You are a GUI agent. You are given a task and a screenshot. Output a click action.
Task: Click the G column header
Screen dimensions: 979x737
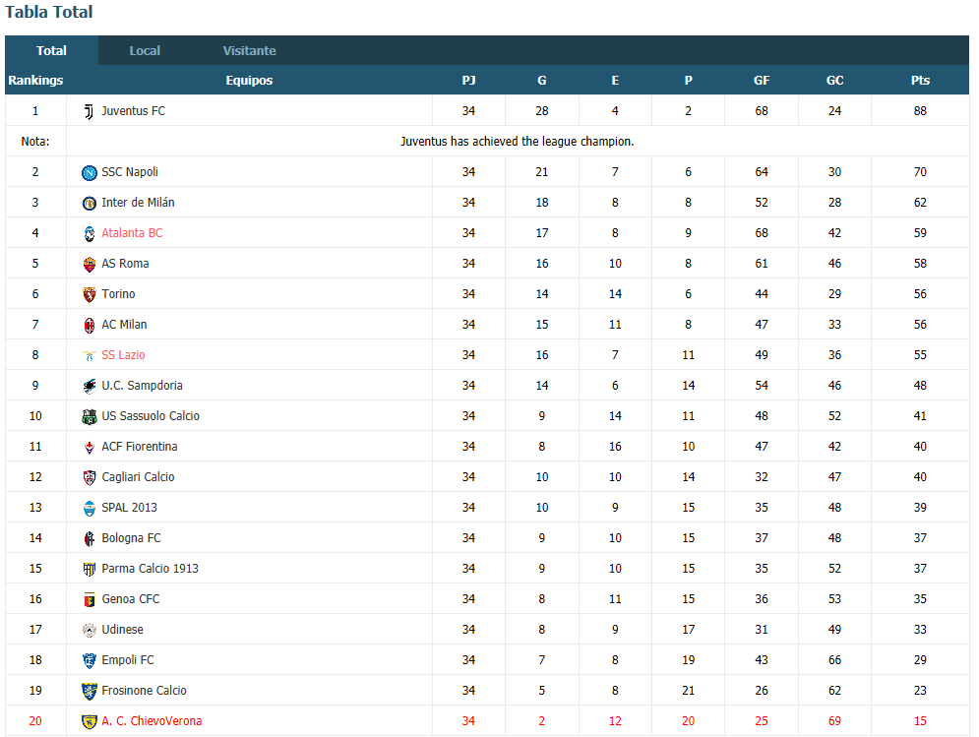(542, 81)
